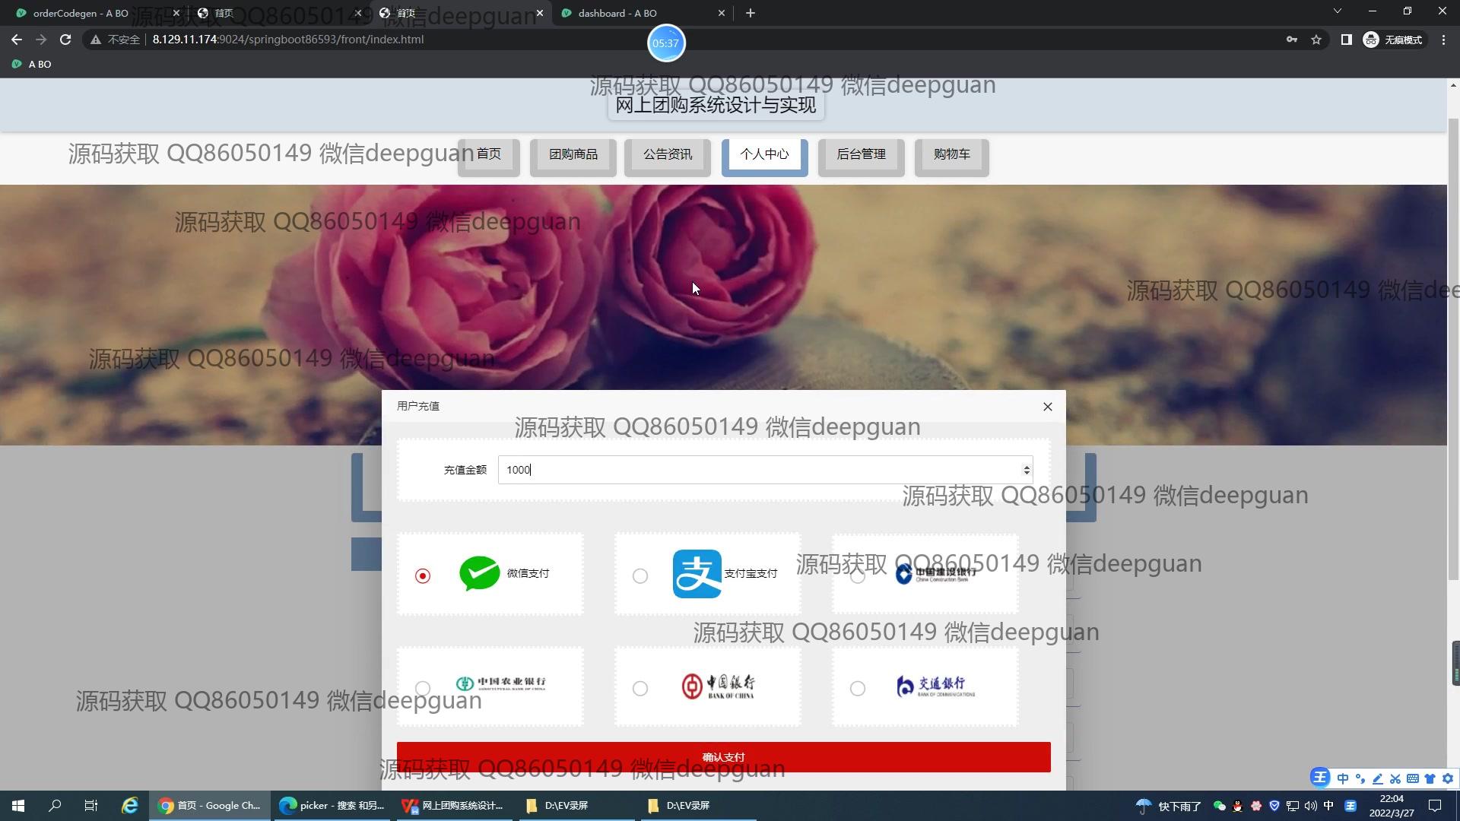This screenshot has height=821, width=1460.
Task: Click the recharge amount number spinner arrows
Action: [x=1027, y=470]
